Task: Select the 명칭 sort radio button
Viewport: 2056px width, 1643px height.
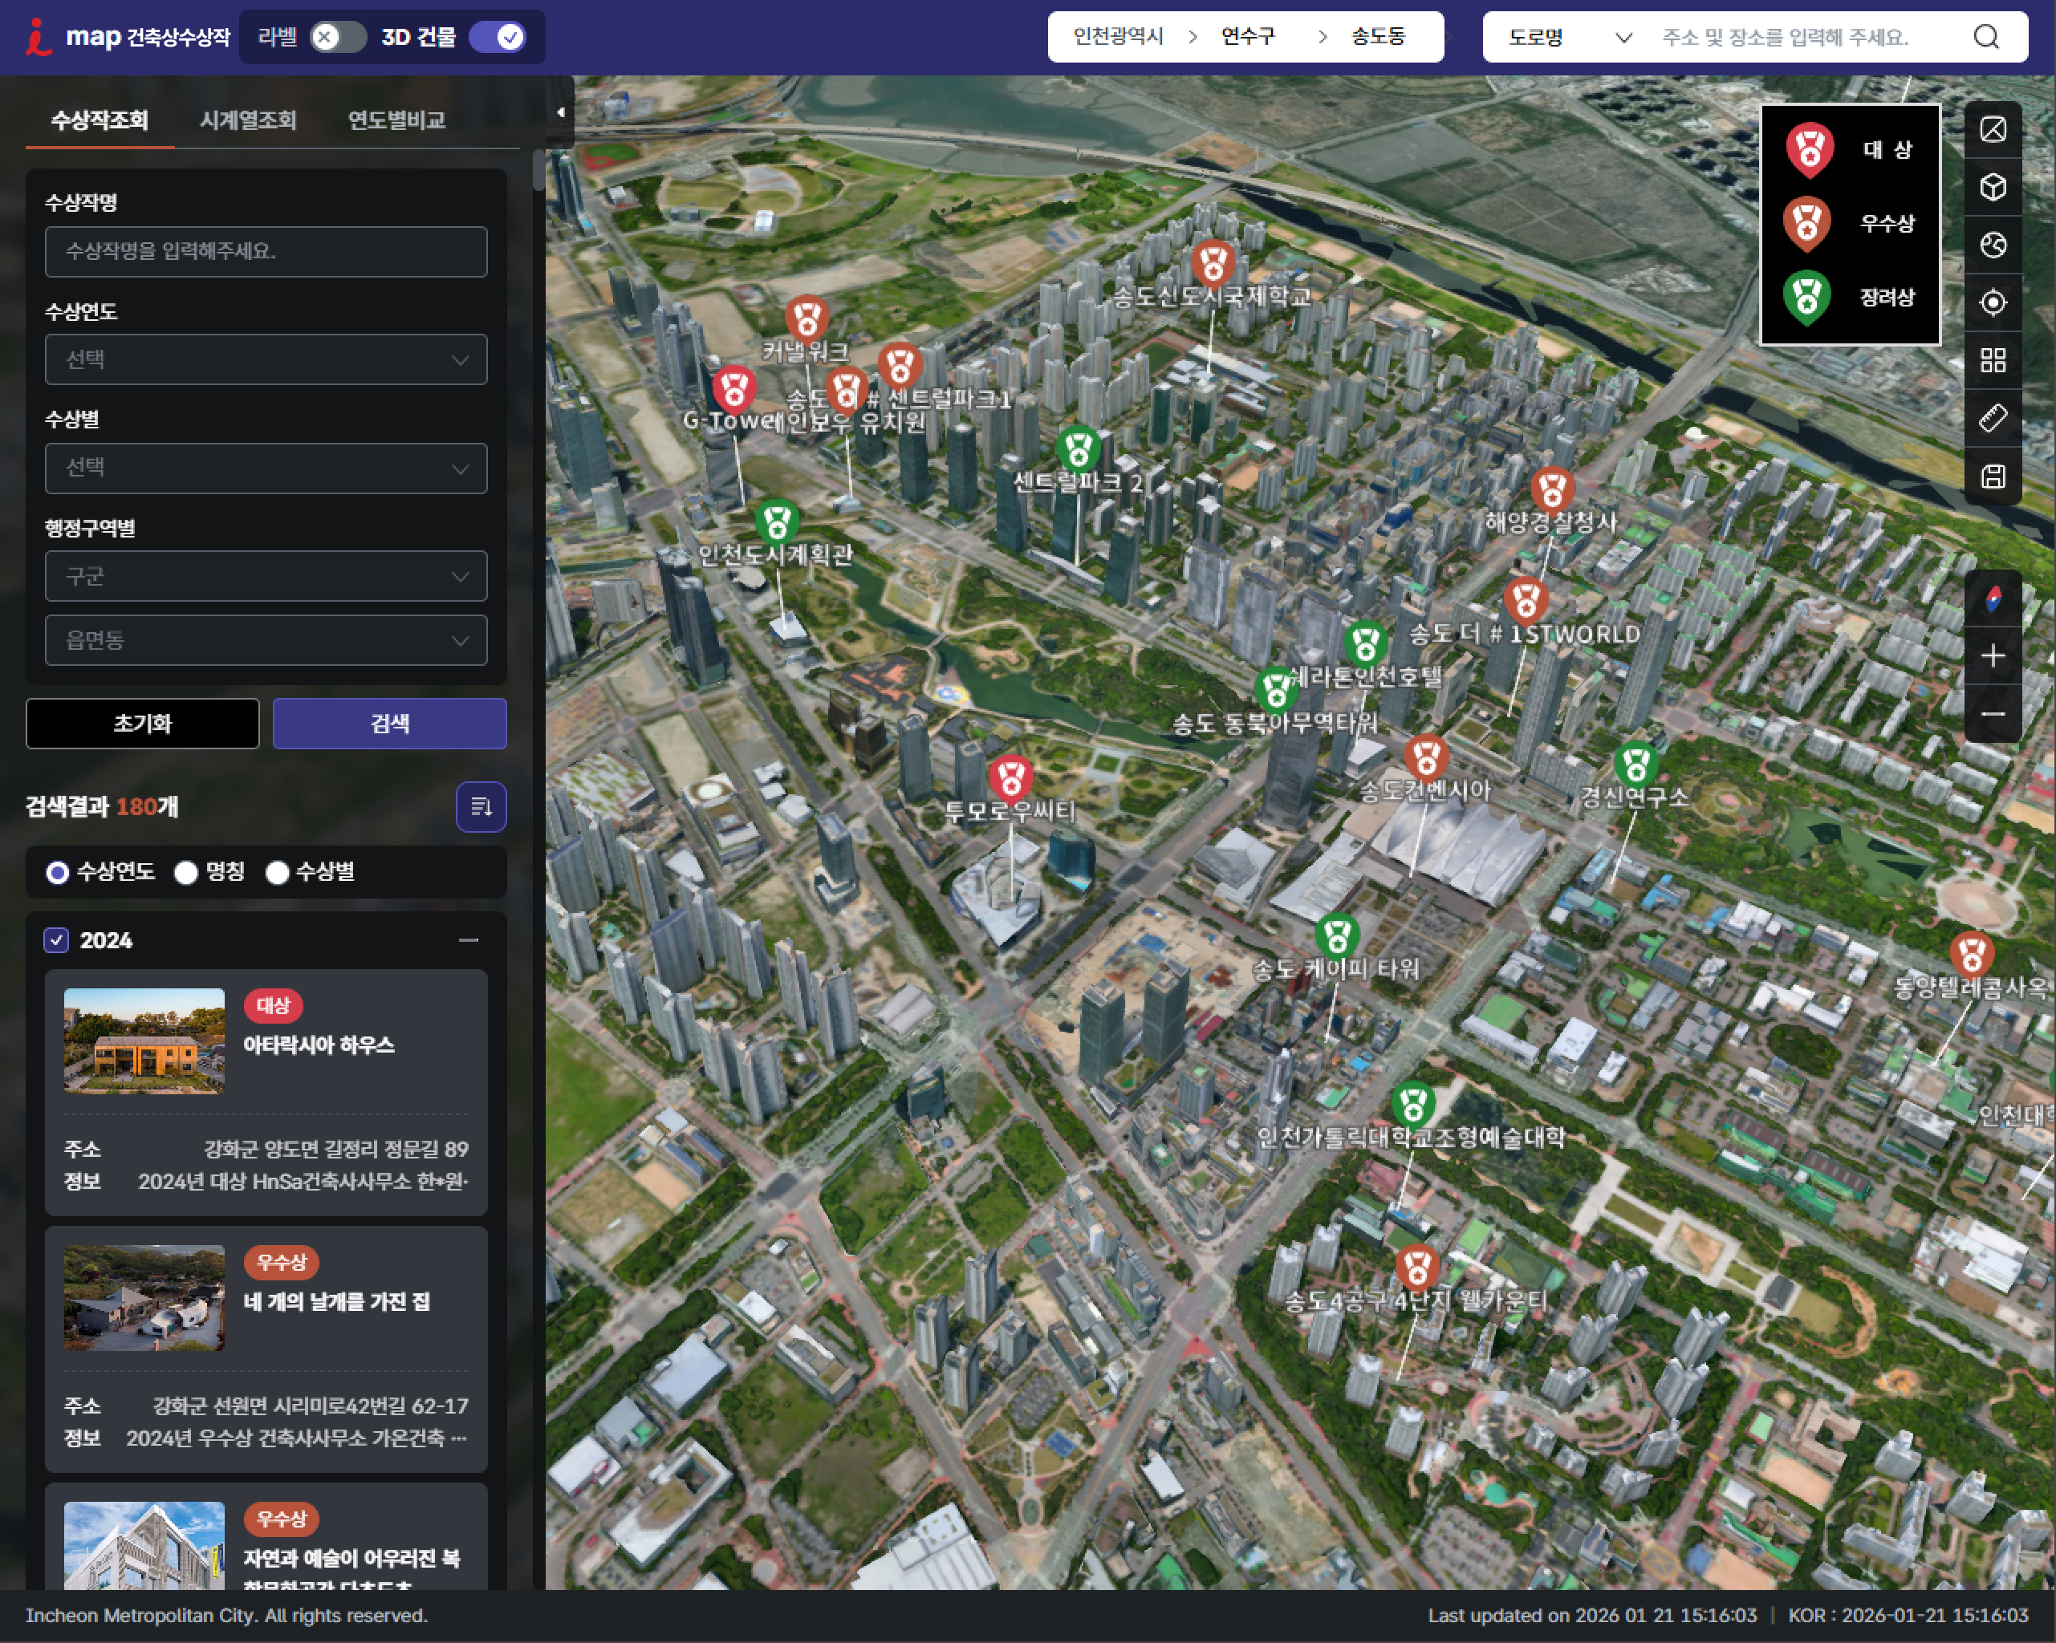Action: 187,871
